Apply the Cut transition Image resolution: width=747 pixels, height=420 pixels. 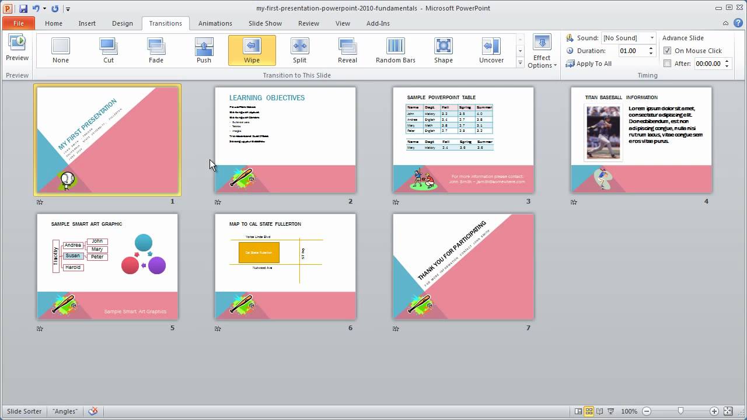pos(109,50)
